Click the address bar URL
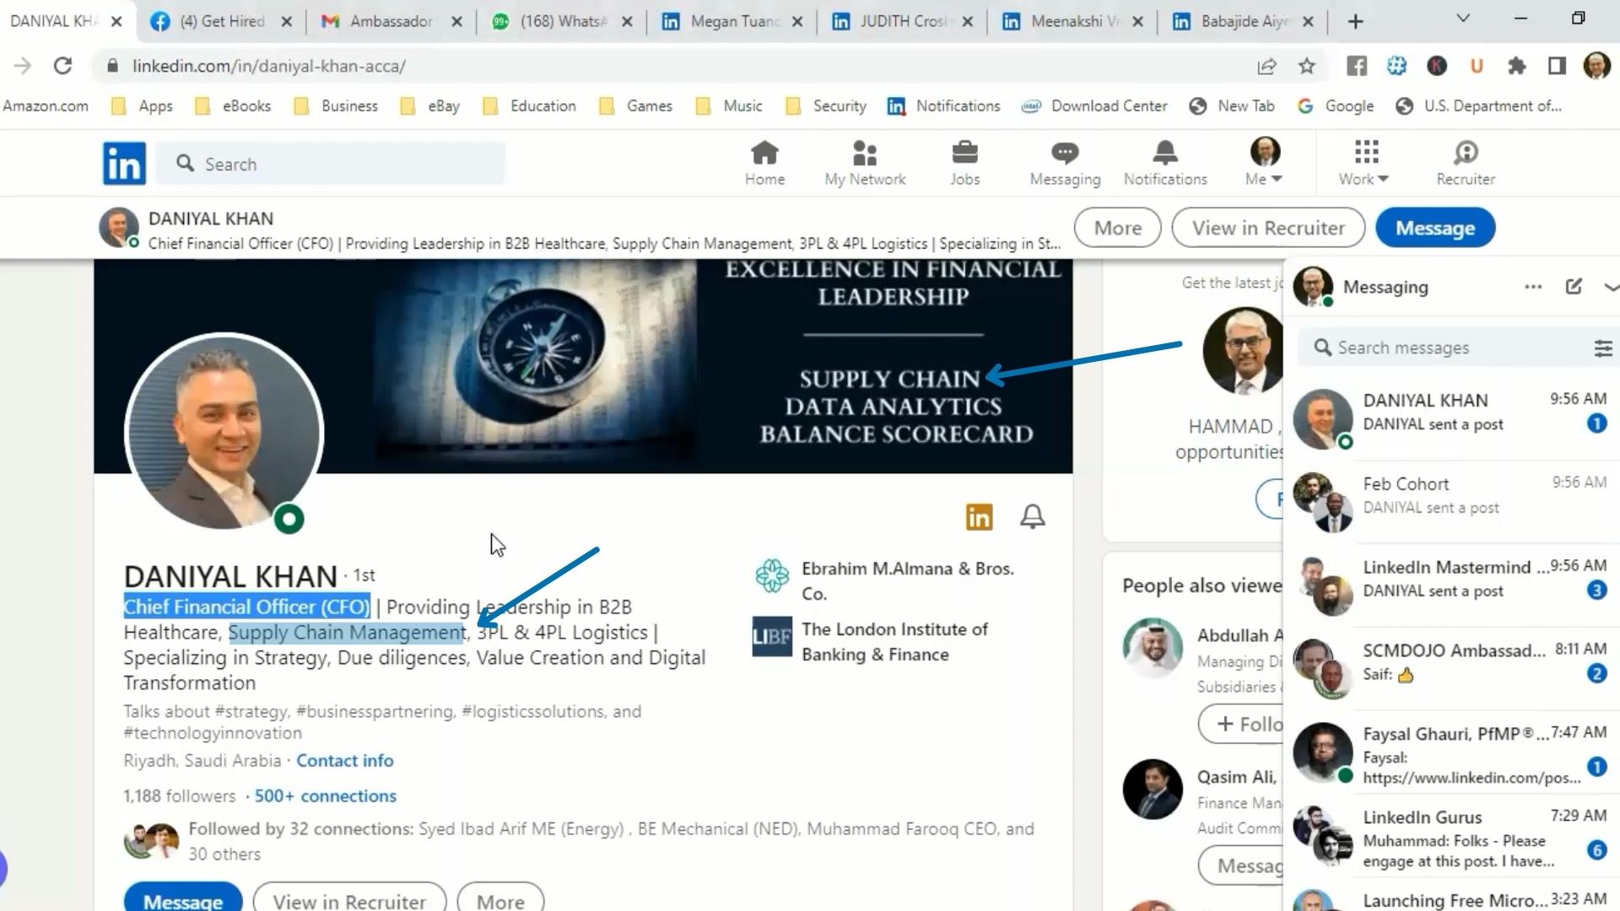 coord(268,66)
